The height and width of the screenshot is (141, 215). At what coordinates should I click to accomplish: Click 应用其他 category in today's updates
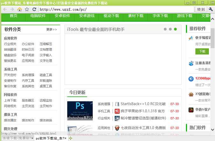[x=104, y=128]
